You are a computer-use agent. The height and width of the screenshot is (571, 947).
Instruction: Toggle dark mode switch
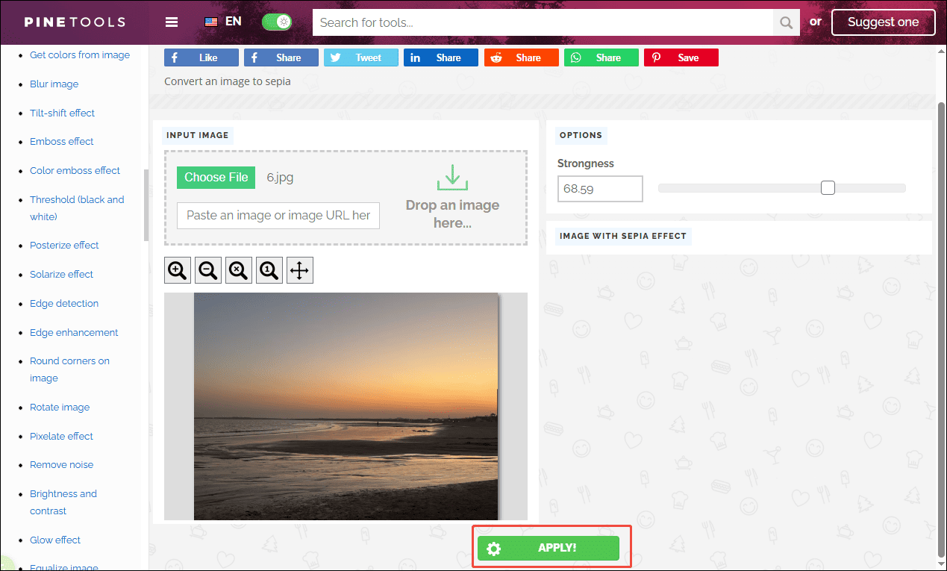coord(277,22)
